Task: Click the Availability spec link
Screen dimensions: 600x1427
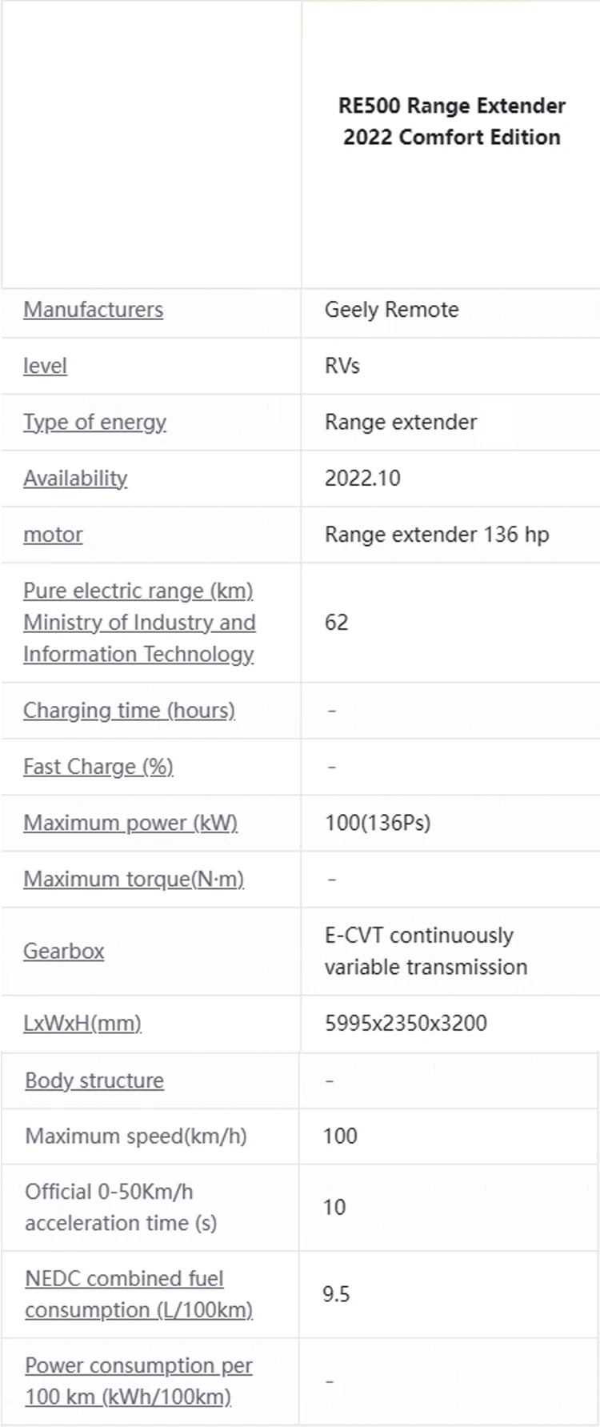Action: [x=75, y=478]
